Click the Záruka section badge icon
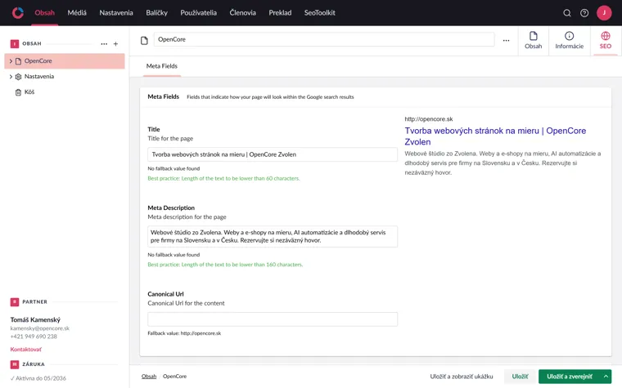Screen dimensions: 622x388 (x=15, y=364)
